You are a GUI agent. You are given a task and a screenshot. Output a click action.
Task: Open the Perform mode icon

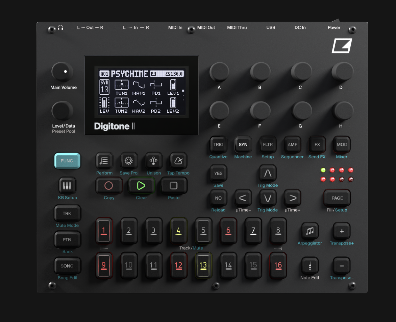pos(104,161)
